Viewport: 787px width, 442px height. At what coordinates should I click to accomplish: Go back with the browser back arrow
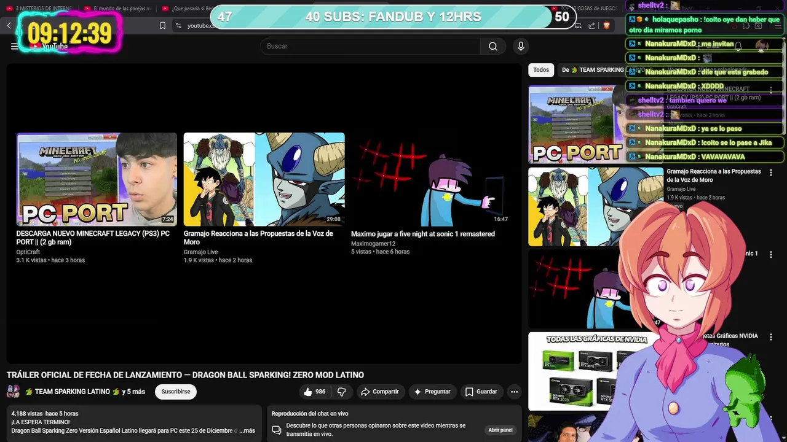click(x=9, y=25)
